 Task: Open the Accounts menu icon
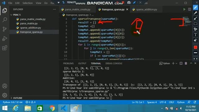point(5,86)
